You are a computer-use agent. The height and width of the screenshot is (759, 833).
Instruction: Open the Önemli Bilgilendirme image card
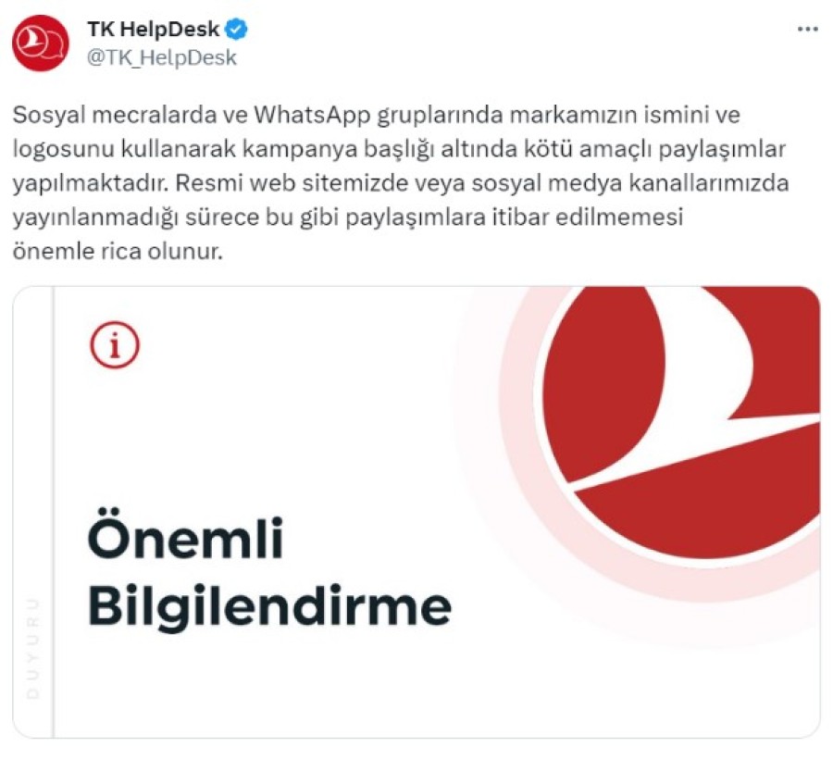pyautogui.click(x=416, y=512)
